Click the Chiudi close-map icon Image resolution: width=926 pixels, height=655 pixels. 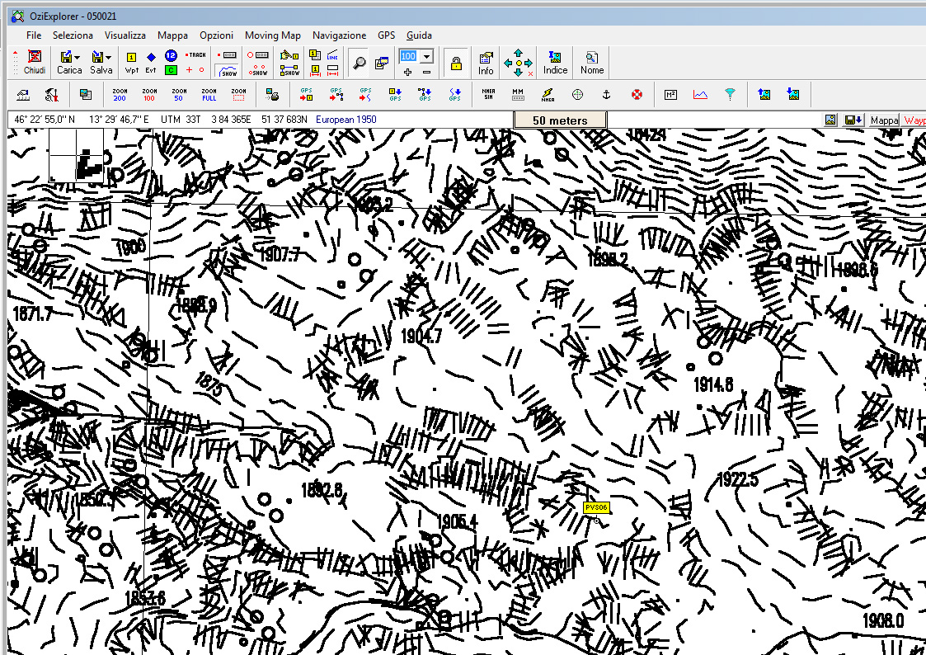tap(35, 62)
